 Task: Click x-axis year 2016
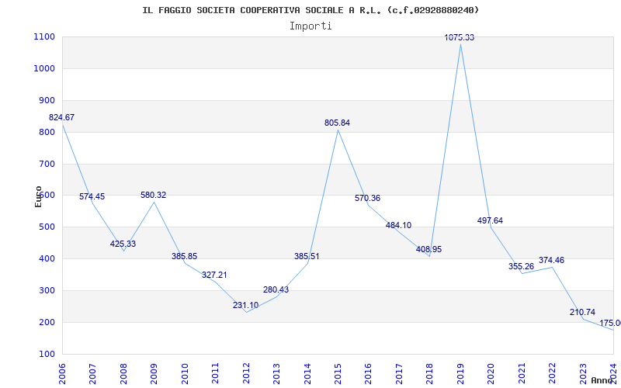[x=369, y=373]
